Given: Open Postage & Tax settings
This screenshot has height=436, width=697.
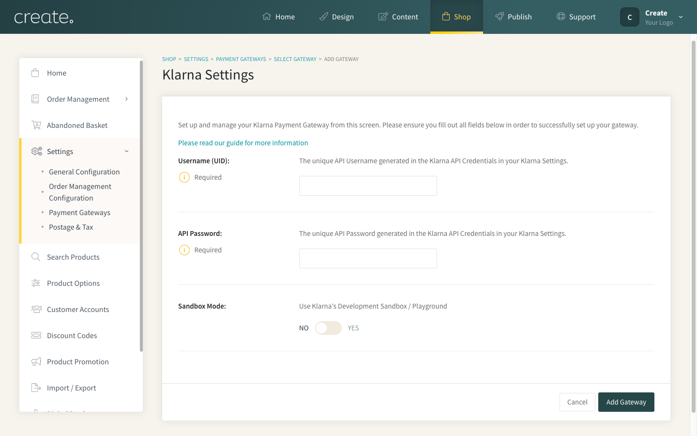Looking at the screenshot, I should click(x=71, y=227).
